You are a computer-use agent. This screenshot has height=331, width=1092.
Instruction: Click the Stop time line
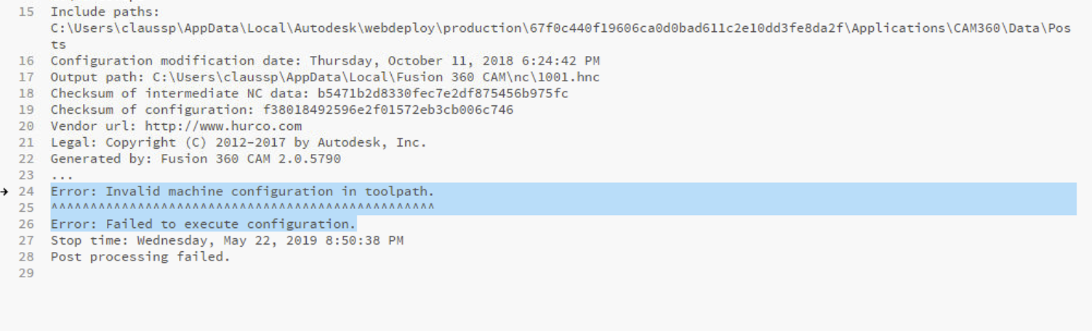(x=227, y=240)
